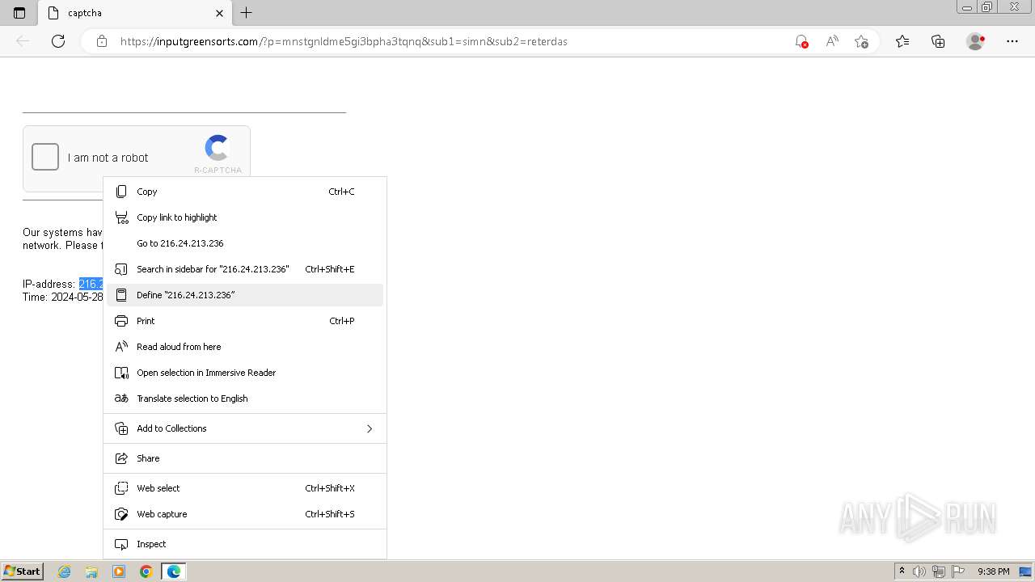Click the Action Center flag tray icon
Viewport: 1035px width, 582px height.
958,571
